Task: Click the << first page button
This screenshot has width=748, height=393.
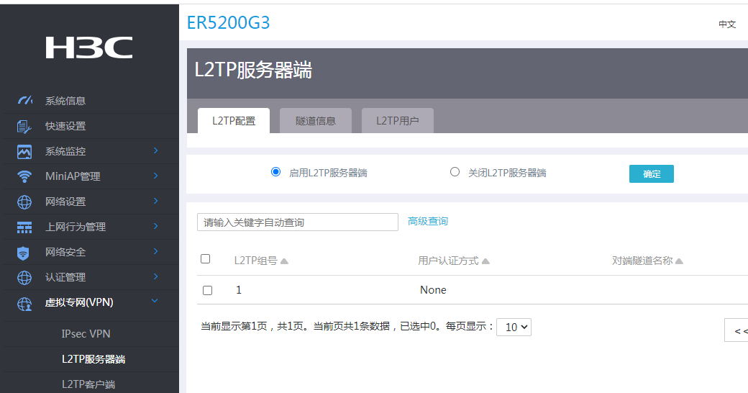Action: pyautogui.click(x=737, y=330)
